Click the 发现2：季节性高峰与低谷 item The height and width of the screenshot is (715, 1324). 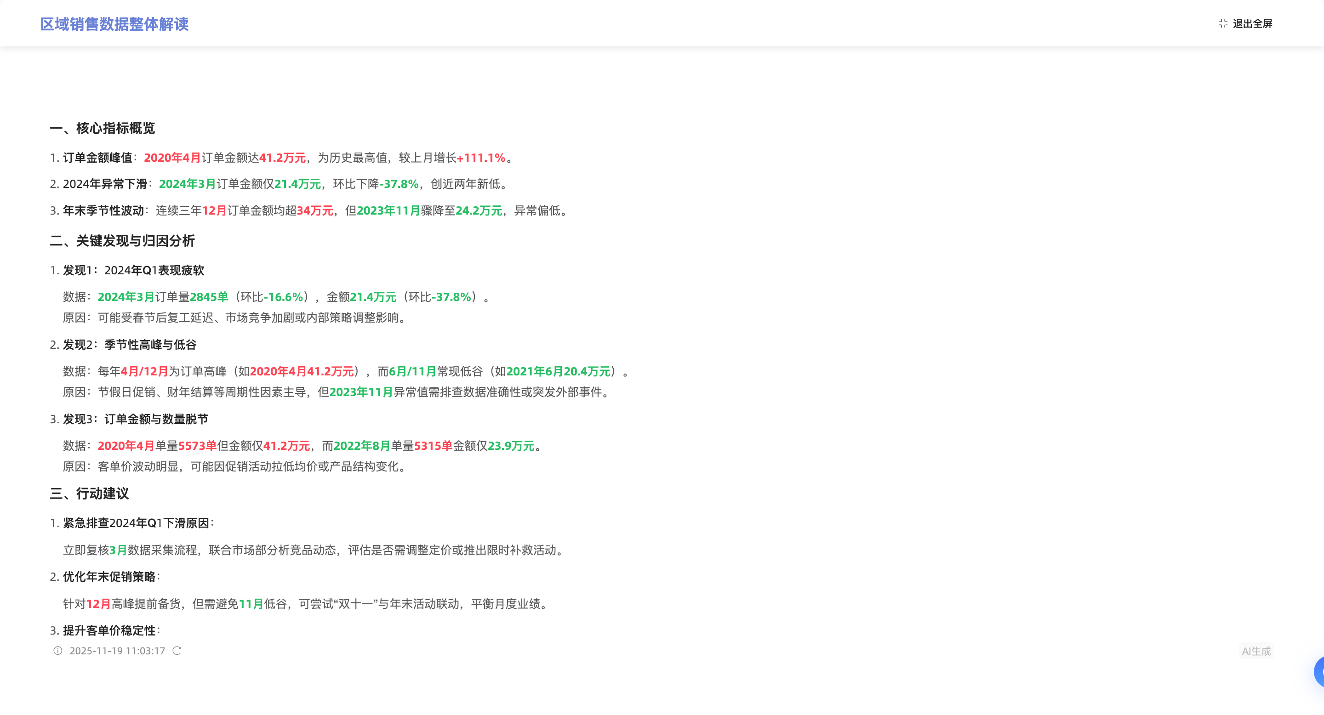click(130, 345)
